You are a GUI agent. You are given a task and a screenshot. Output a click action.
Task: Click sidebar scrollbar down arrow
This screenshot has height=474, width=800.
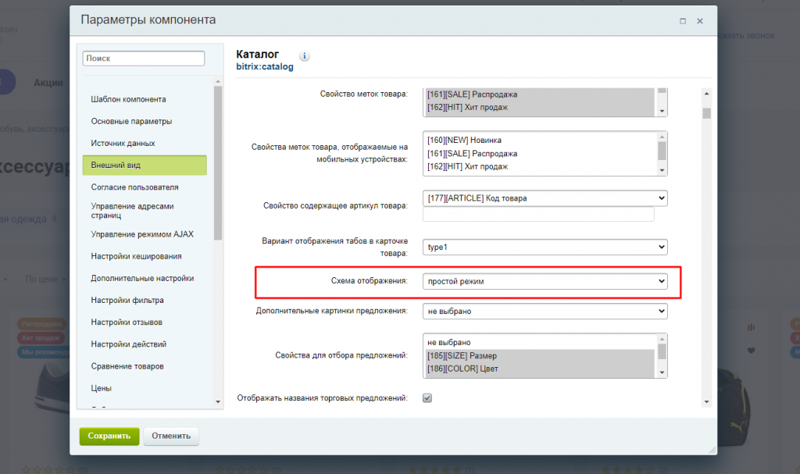(x=219, y=402)
